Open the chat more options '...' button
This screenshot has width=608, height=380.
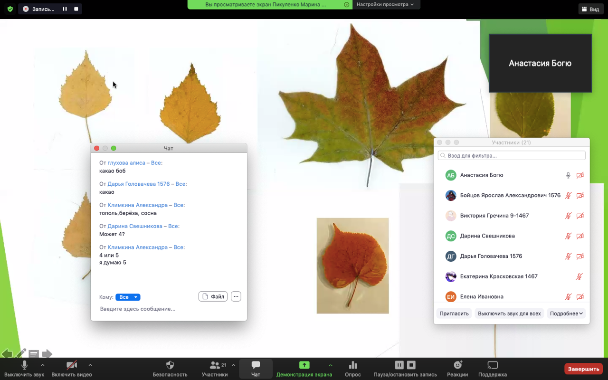(x=236, y=296)
